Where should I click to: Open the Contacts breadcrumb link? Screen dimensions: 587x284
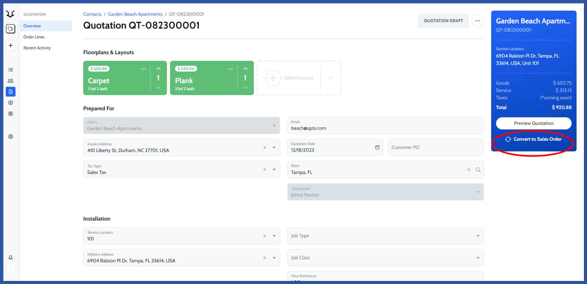[92, 14]
